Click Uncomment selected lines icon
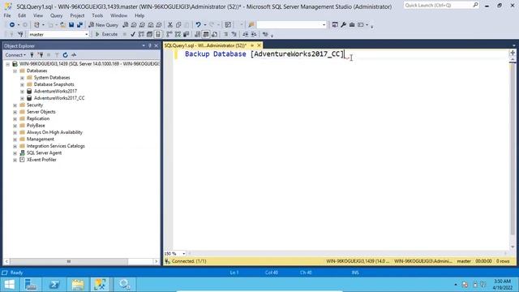This screenshot has width=519, height=292. [x=234, y=34]
